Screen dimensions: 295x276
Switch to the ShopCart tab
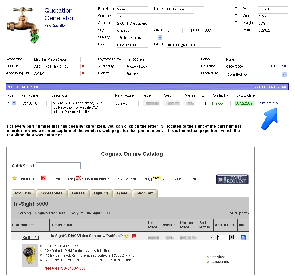click(x=145, y=193)
